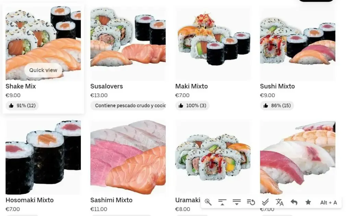Click the rewrite text icon with circular arrow
The image size is (351, 216).
251,202
